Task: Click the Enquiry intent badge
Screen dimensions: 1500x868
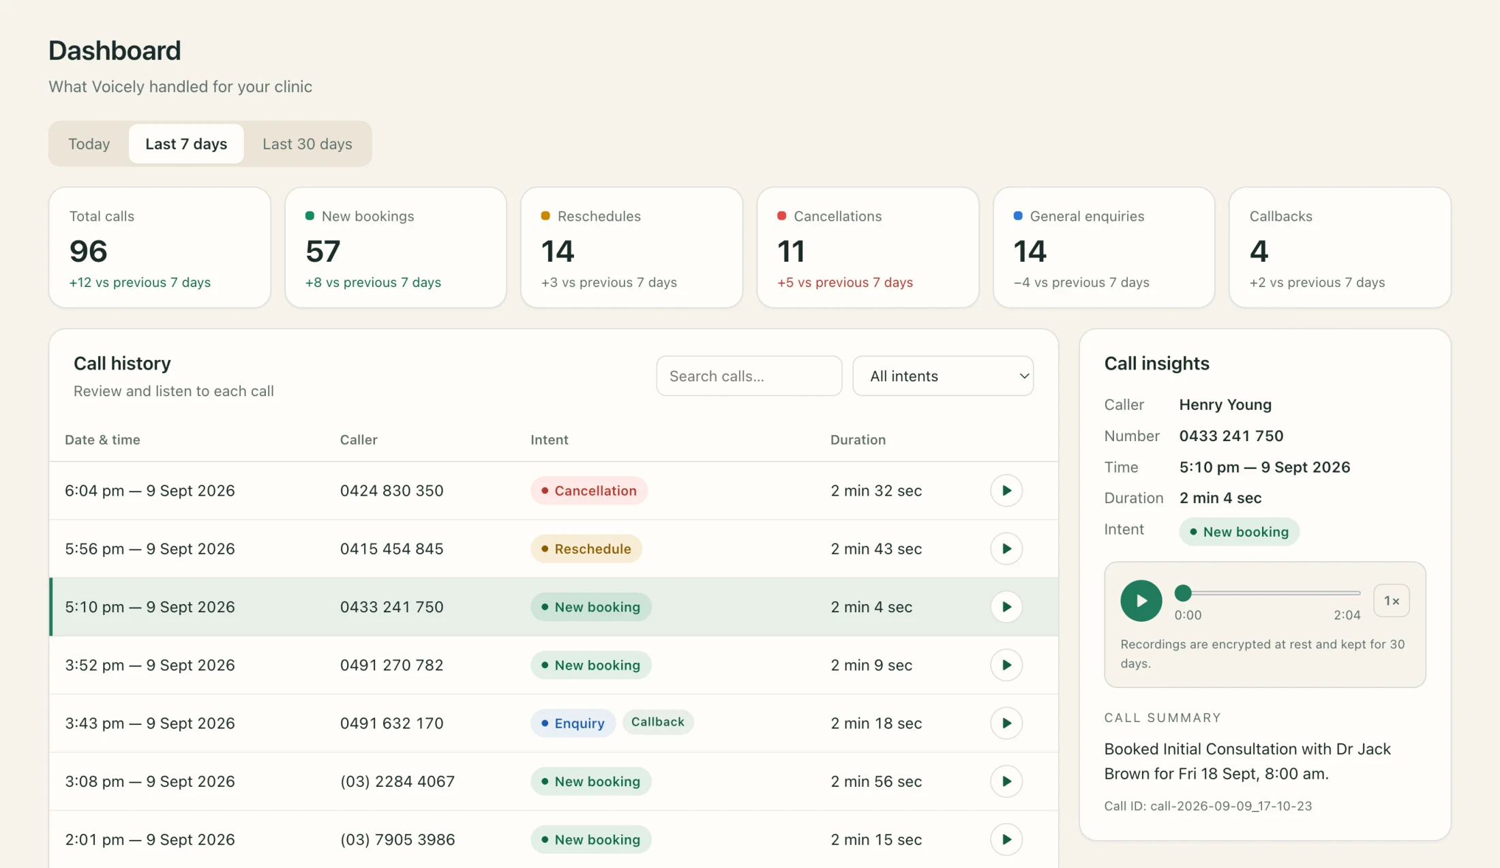Action: [x=573, y=723]
